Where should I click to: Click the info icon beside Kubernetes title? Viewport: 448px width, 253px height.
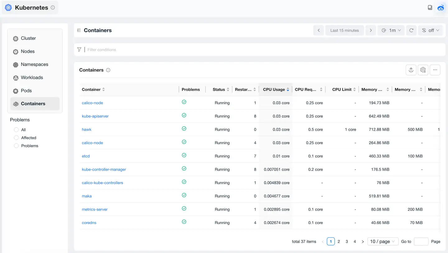point(53,7)
